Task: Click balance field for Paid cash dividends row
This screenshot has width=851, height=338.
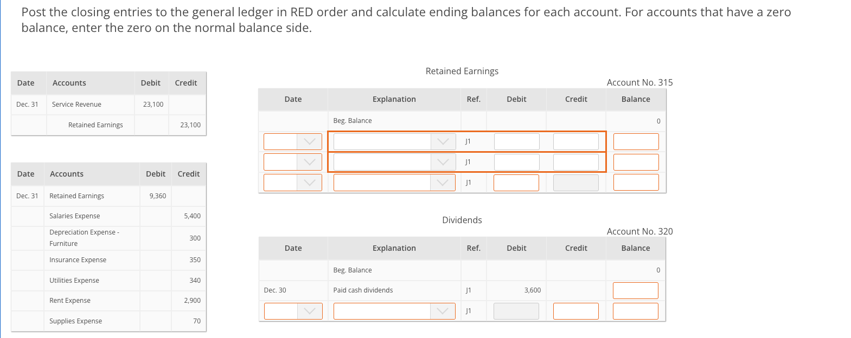Action: click(636, 290)
